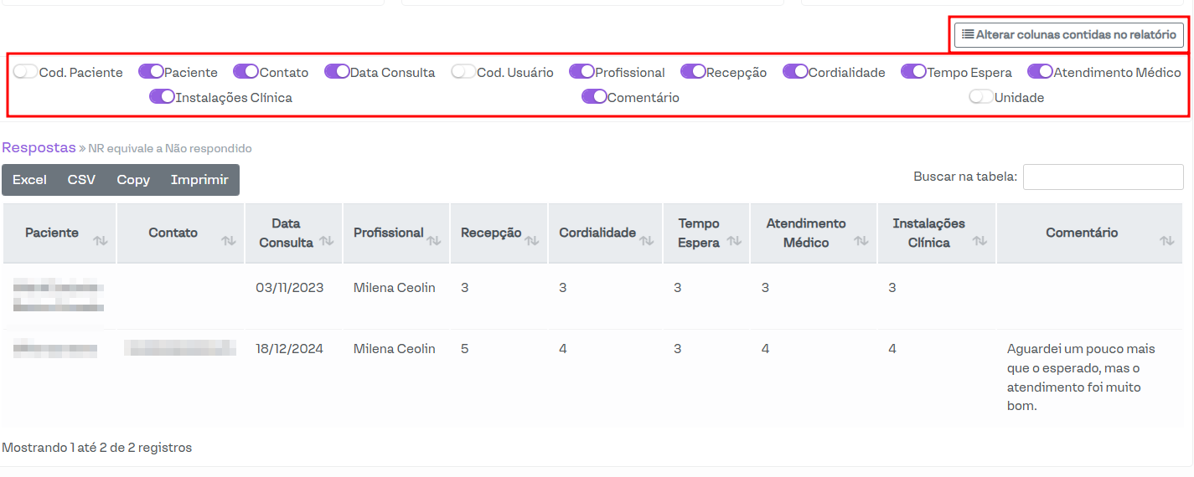This screenshot has width=1194, height=477.
Task: Switch off the Tempo Espera toggle
Action: point(913,72)
